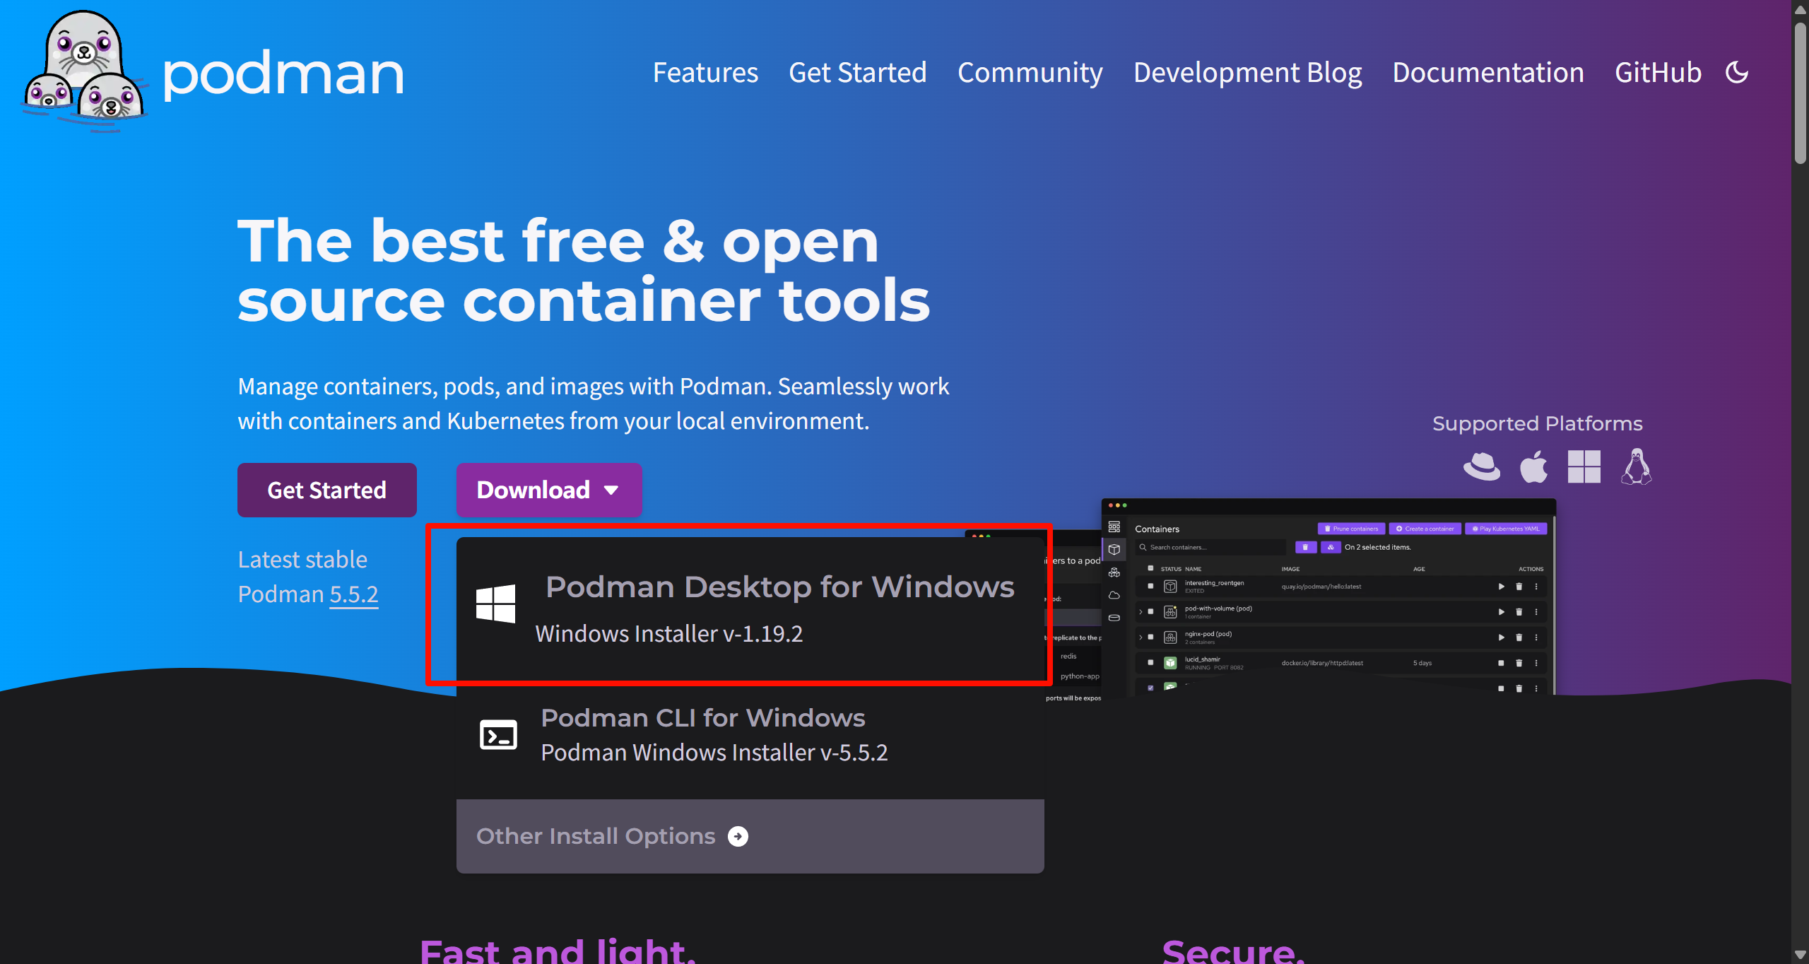
Task: Open the Community menu item
Action: 1030,72
